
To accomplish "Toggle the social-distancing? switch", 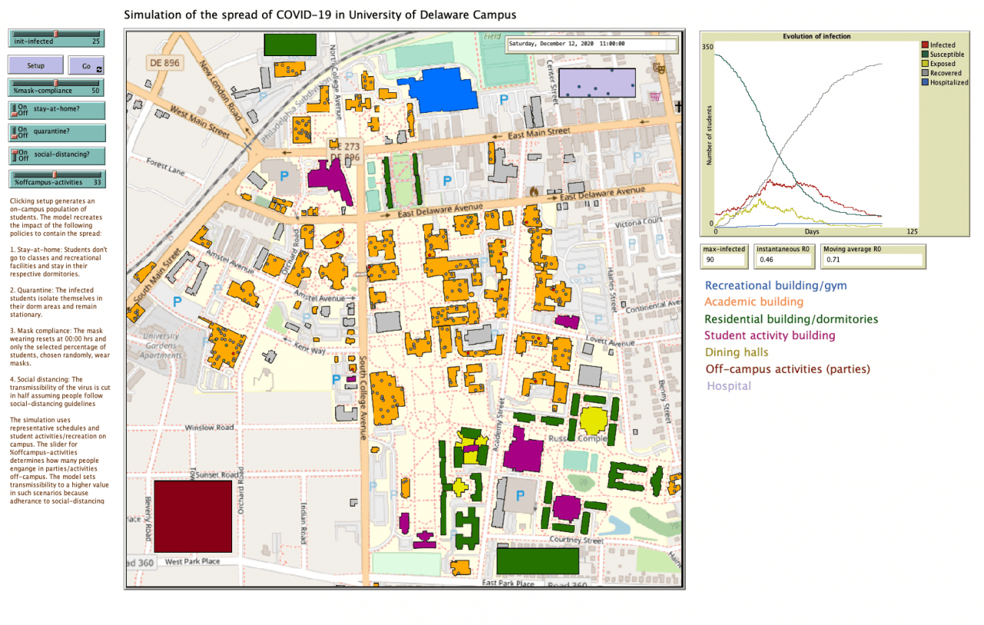I will (x=56, y=155).
